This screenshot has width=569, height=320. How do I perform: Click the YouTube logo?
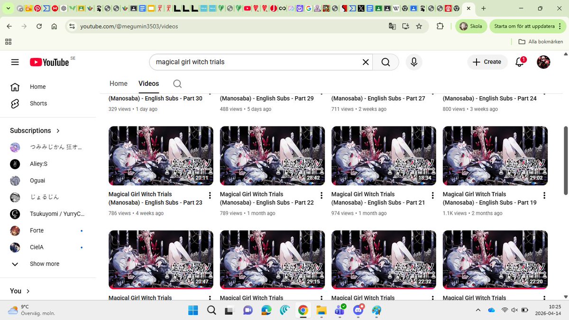pos(49,62)
